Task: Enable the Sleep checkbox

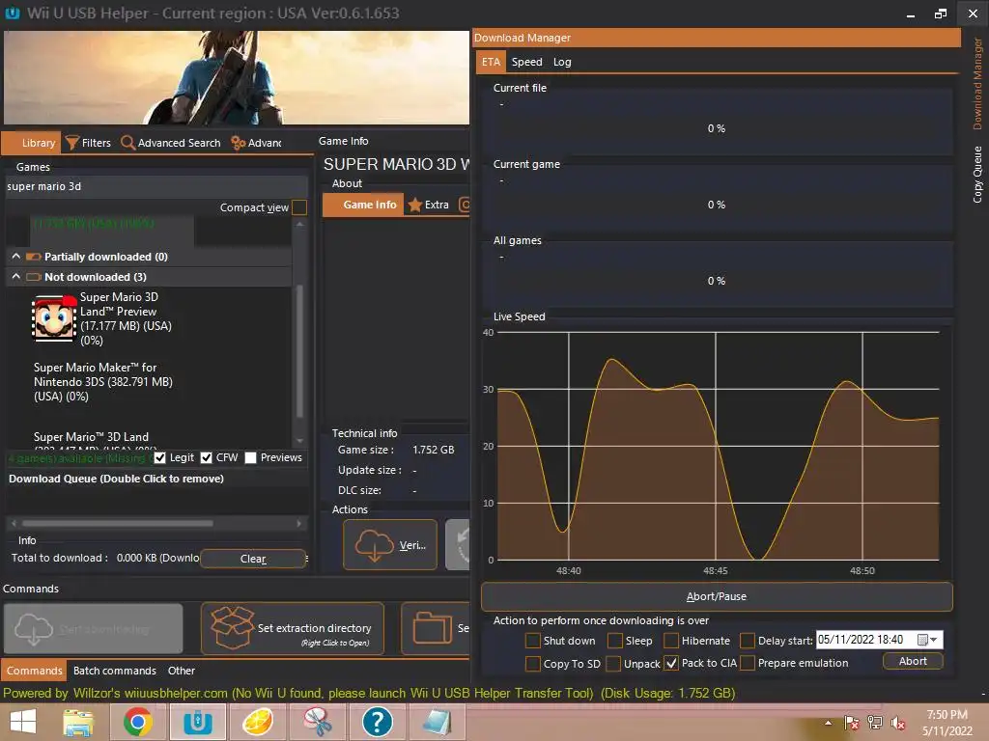Action: click(x=615, y=641)
